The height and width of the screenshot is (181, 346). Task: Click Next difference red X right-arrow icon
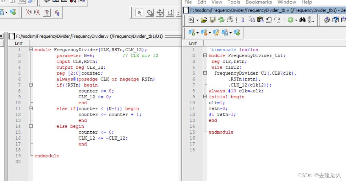[x=37, y=12]
